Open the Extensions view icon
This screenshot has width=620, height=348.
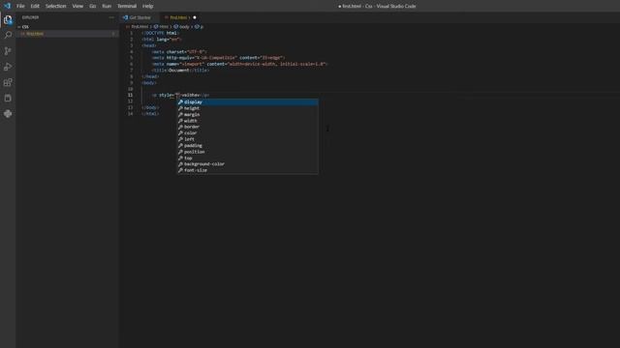[8, 82]
